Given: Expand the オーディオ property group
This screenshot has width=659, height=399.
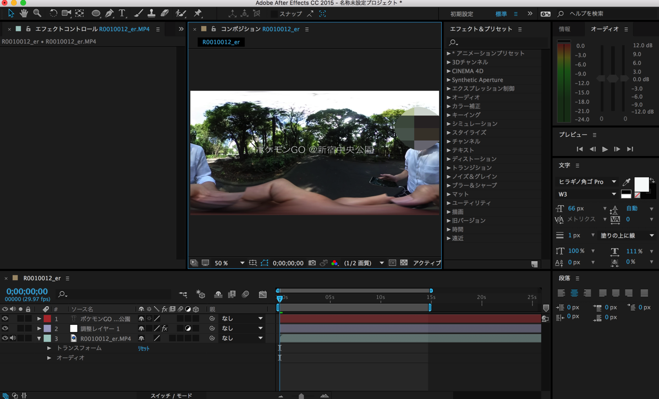Looking at the screenshot, I should click(x=49, y=358).
